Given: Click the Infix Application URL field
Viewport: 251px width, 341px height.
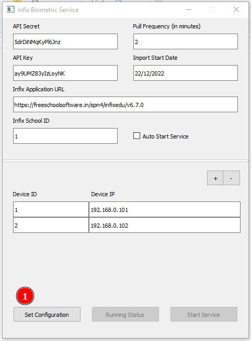Looking at the screenshot, I should pos(125,104).
